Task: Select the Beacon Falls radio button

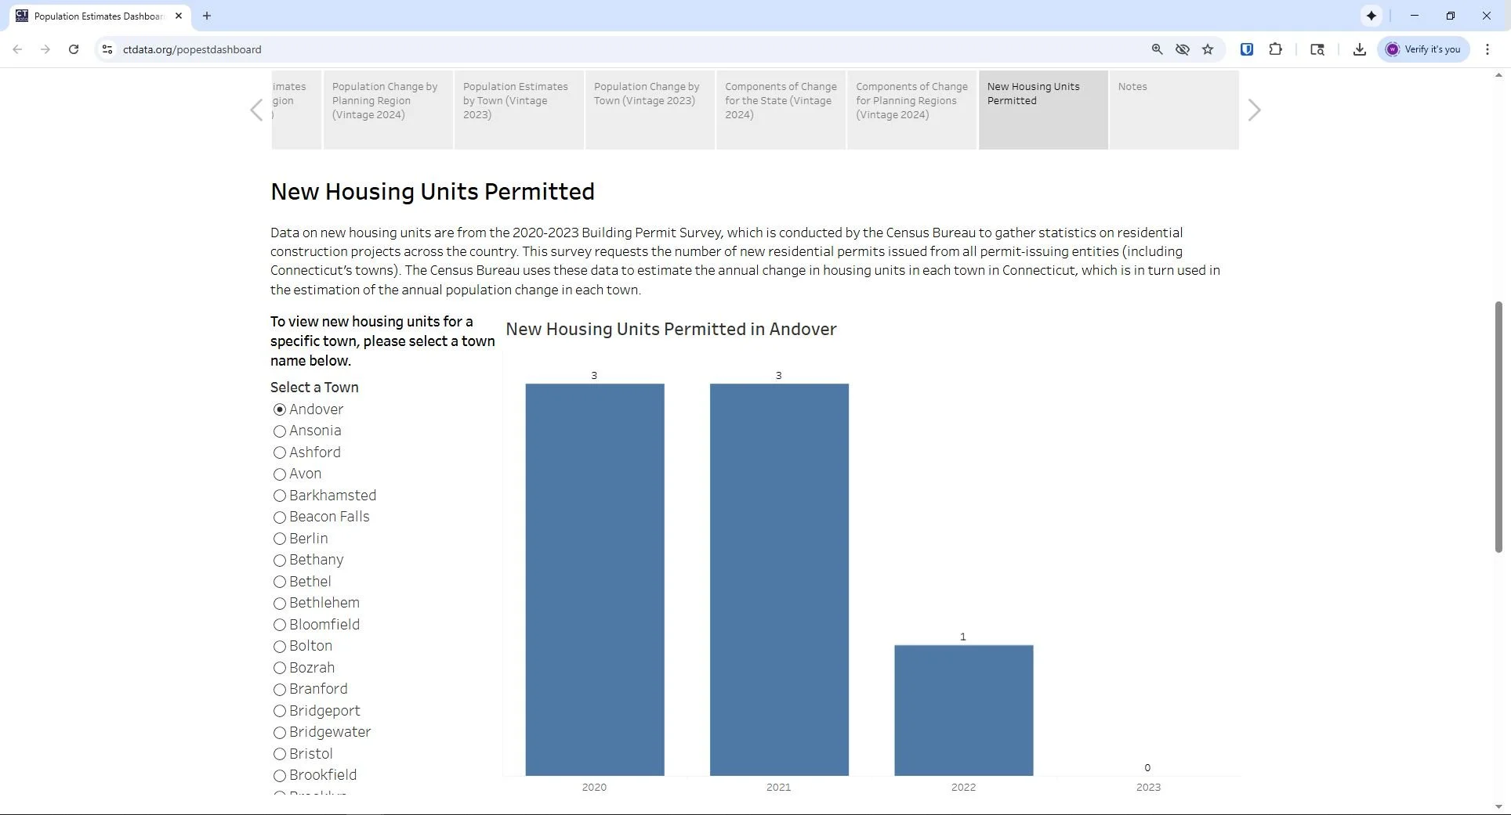Action: [279, 517]
